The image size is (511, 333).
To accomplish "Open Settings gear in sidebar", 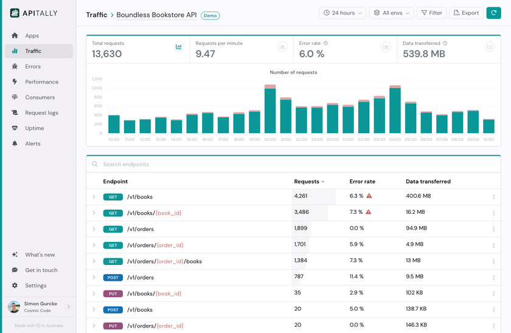I will pyautogui.click(x=35, y=286).
